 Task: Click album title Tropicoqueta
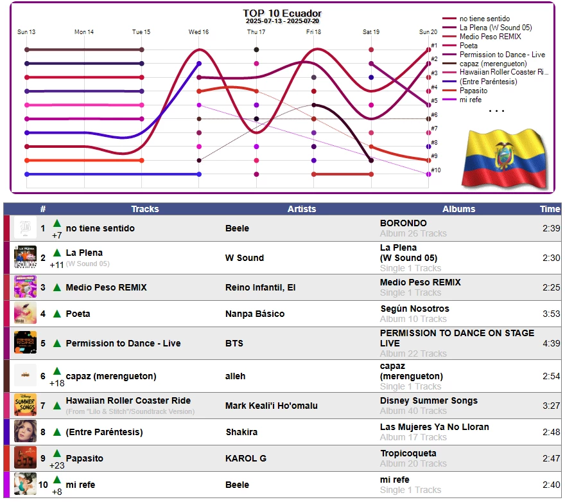coord(408,453)
